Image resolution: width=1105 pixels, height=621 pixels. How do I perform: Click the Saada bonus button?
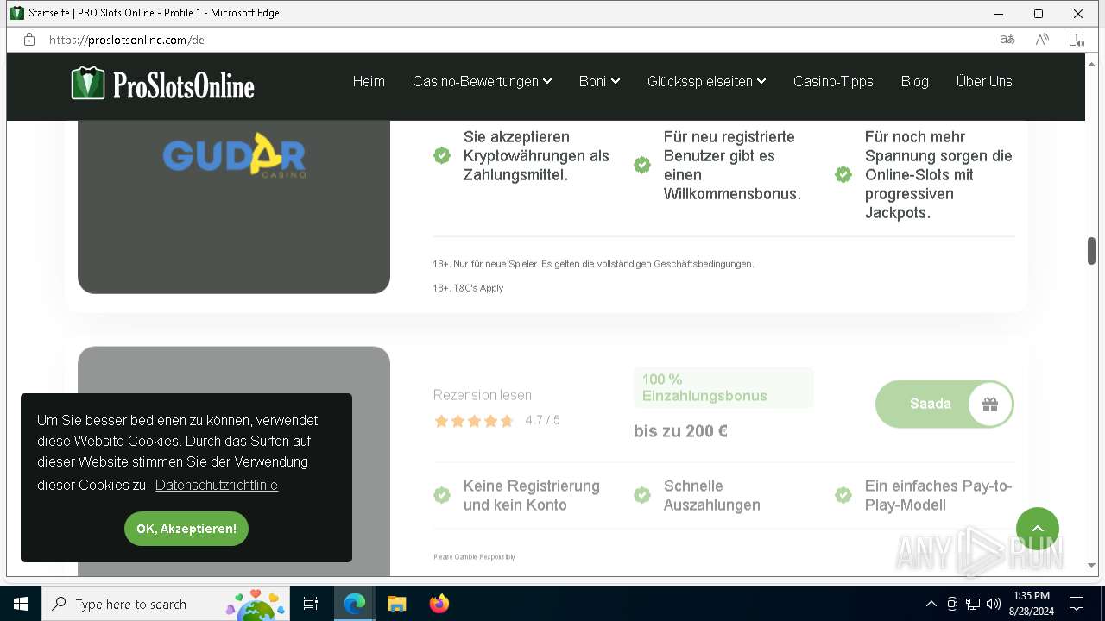(944, 404)
